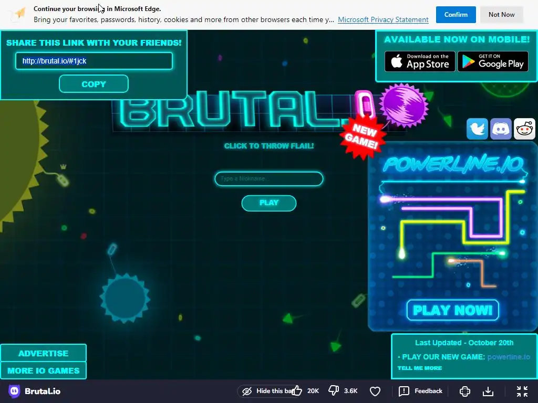Viewport: 538px width, 403px height.
Task: Click the thumbs down dislike icon
Action: coord(334,390)
